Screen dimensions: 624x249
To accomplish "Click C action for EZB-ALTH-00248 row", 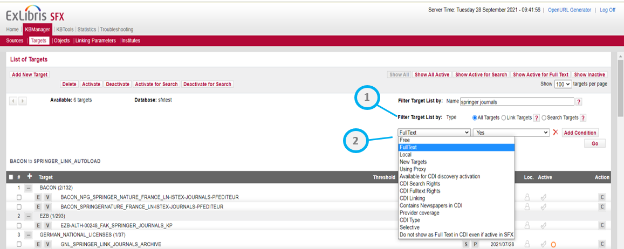I will coord(602,225).
